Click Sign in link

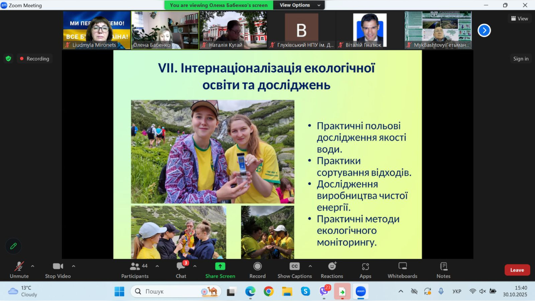[x=521, y=59]
